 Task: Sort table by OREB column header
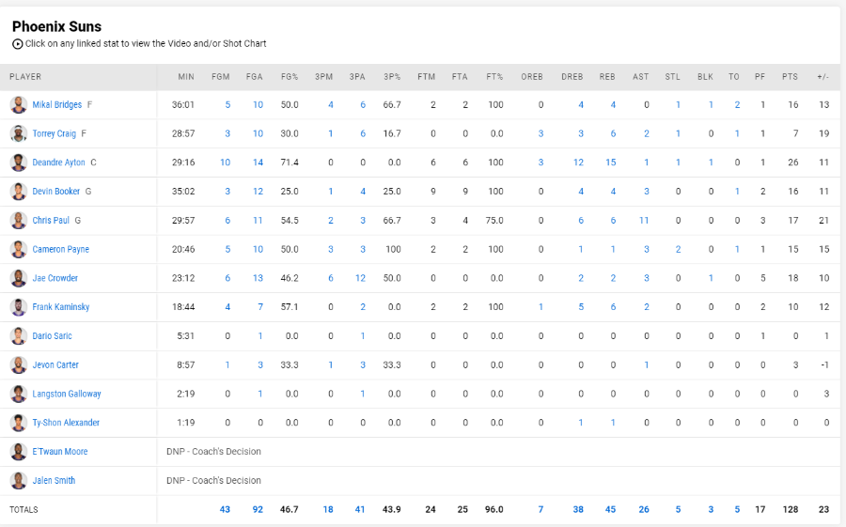pos(532,77)
